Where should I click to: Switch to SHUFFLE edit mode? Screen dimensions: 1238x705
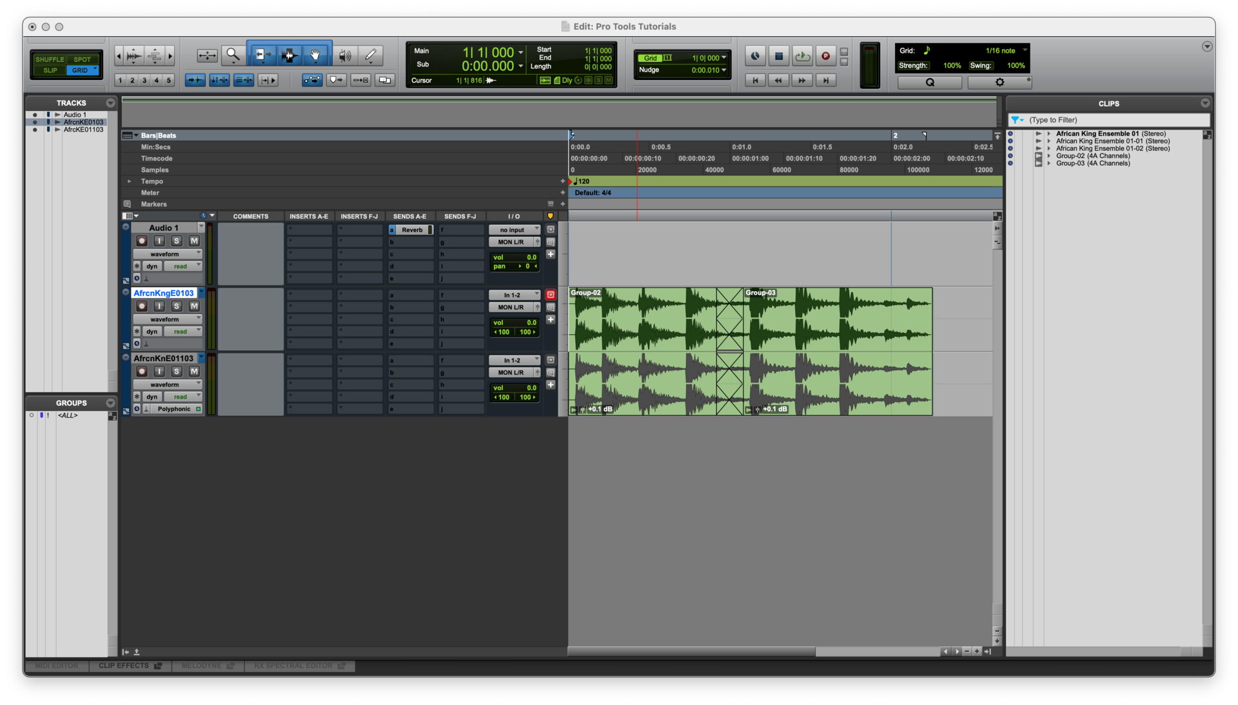(49, 59)
